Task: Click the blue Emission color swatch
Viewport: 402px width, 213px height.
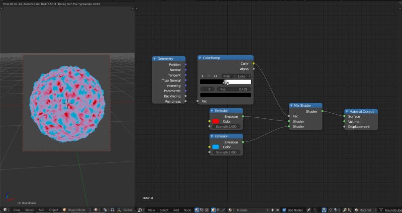Action: 216,147
